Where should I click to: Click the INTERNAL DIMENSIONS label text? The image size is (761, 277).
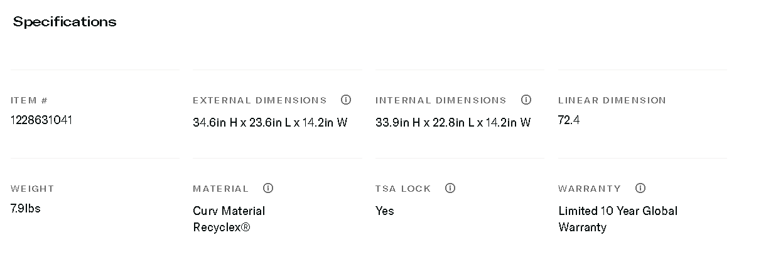pyautogui.click(x=441, y=100)
